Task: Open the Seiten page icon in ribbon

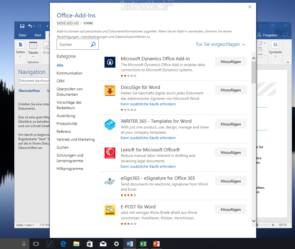Action: [x=20, y=45]
